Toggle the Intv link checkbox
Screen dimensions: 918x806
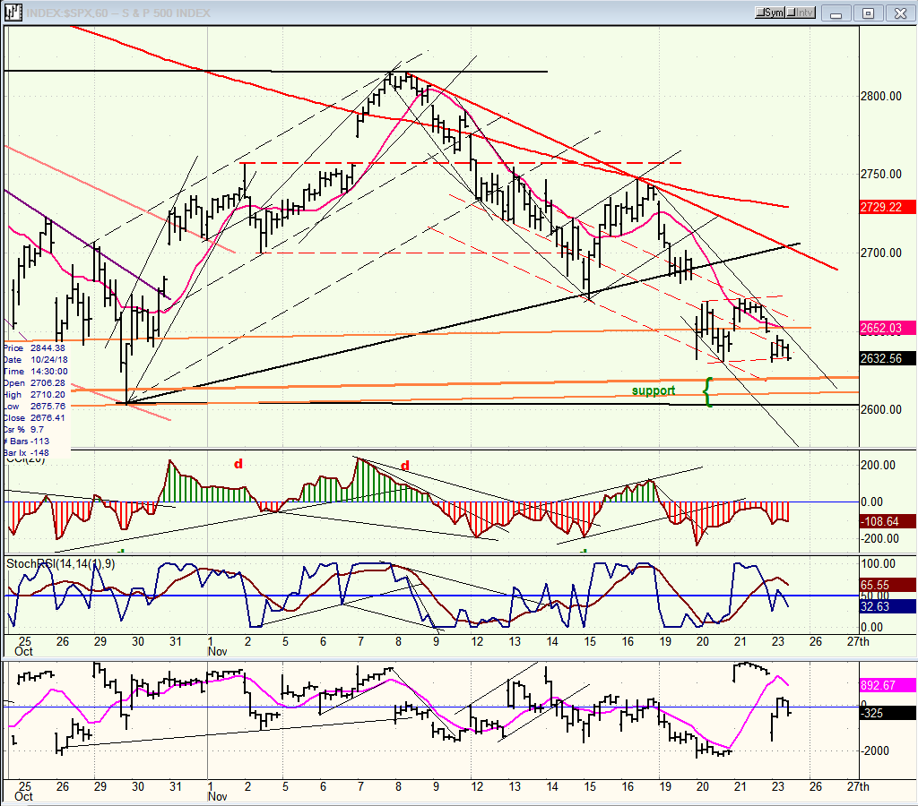pos(801,13)
